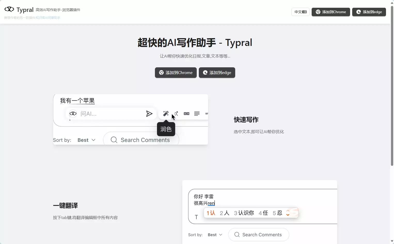Image resolution: width=394 pixels, height=244 pixels.
Task: Click the send arrow icon in the AI prompt box
Action: (149, 114)
